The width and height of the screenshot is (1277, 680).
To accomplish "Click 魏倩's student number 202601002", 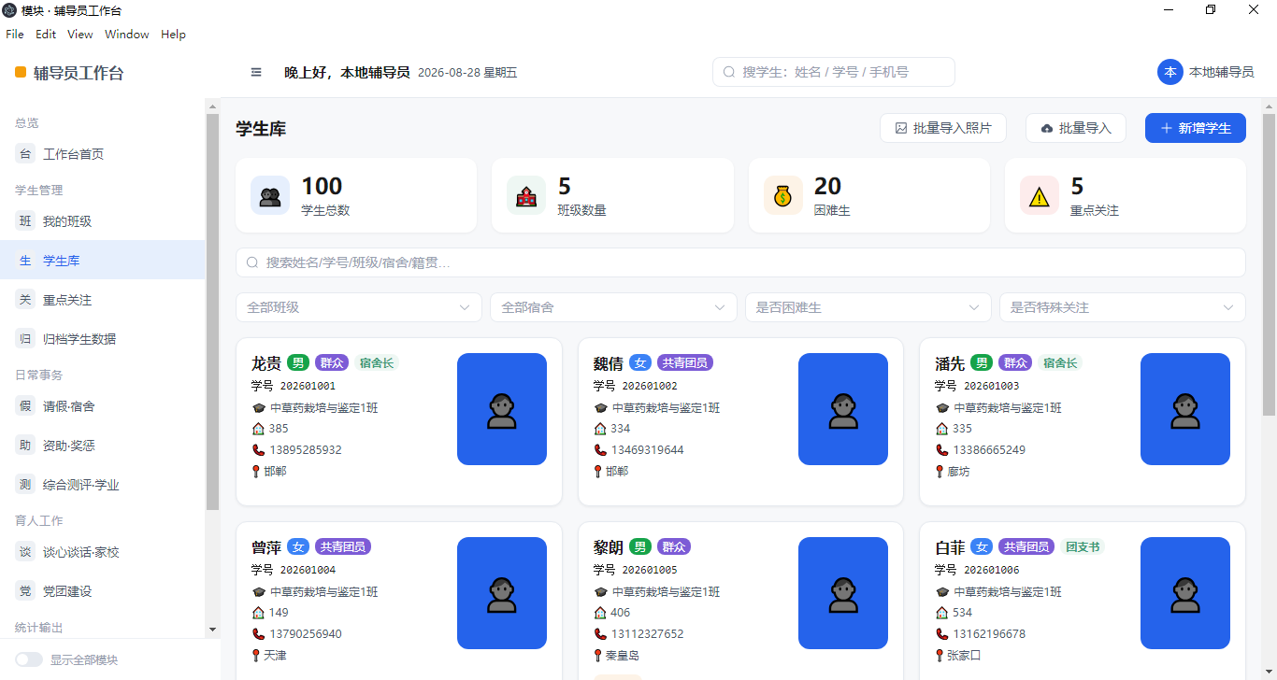I will pyautogui.click(x=650, y=386).
